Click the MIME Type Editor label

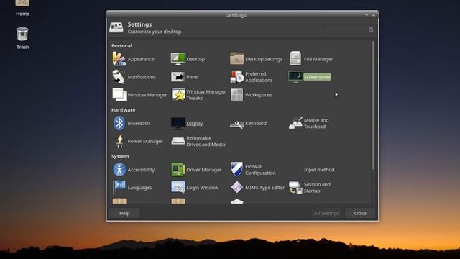(x=265, y=188)
